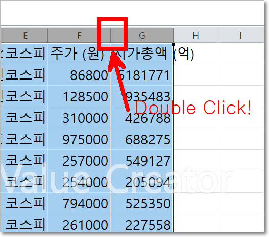Select the market cap value 426788
Image resolution: width=269 pixels, height=237 pixels.
(x=142, y=118)
